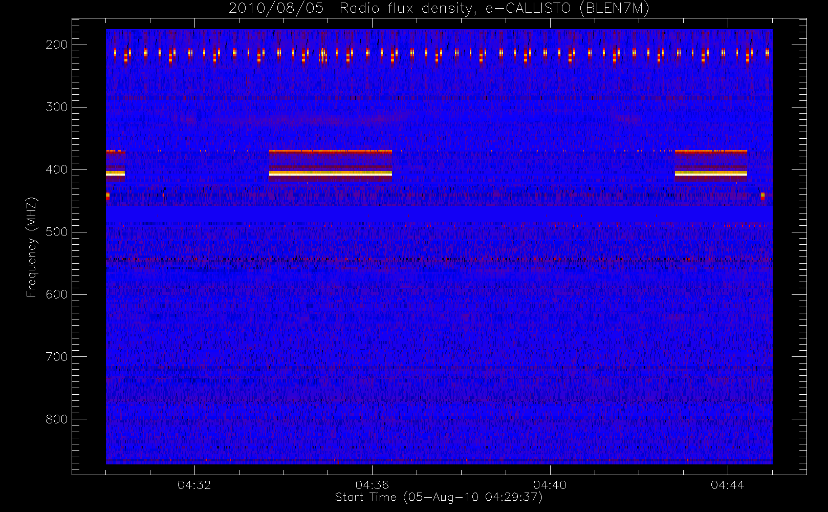Click the '04:36' time tick label
This screenshot has height=512, width=828.
372,485
